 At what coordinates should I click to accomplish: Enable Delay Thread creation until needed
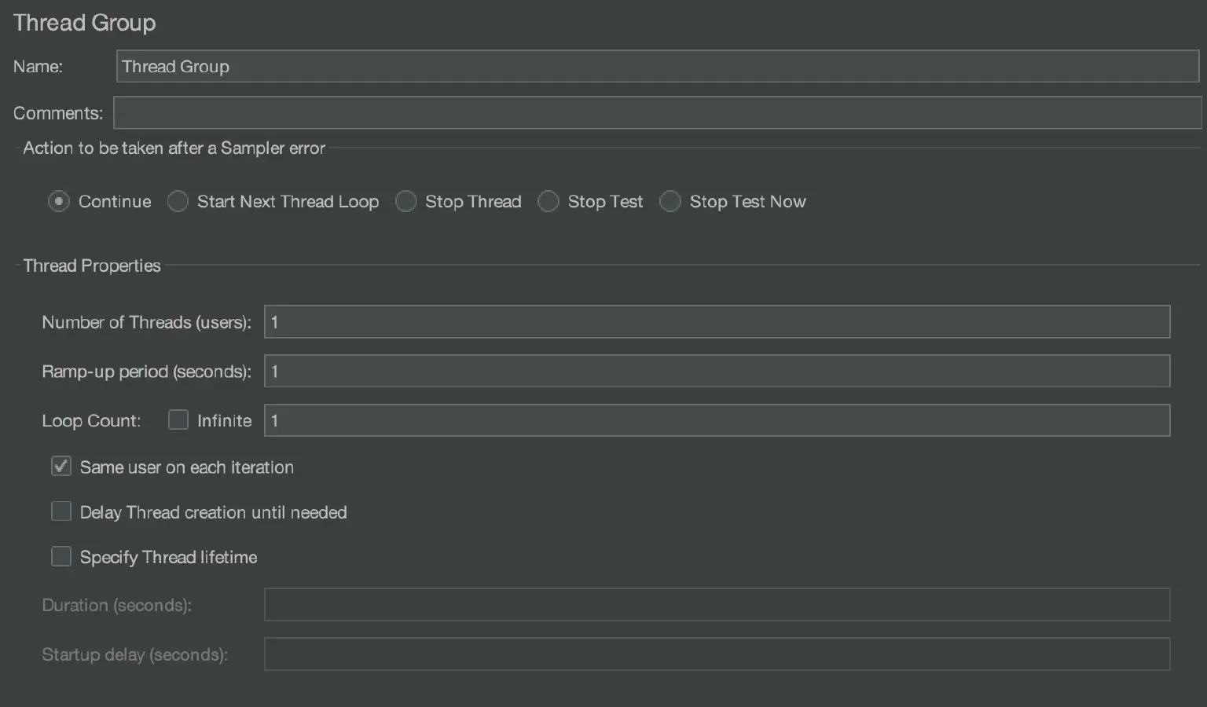[x=61, y=511]
